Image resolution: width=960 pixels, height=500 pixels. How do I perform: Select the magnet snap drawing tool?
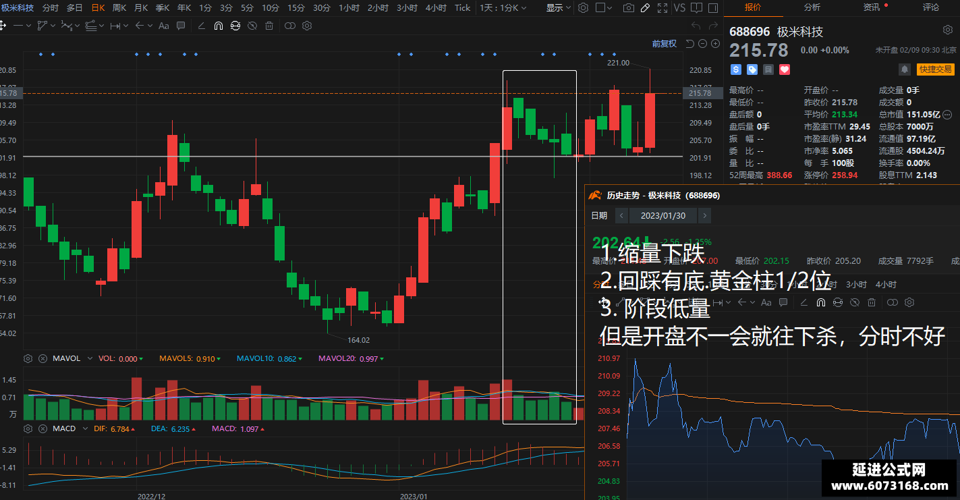tap(219, 26)
